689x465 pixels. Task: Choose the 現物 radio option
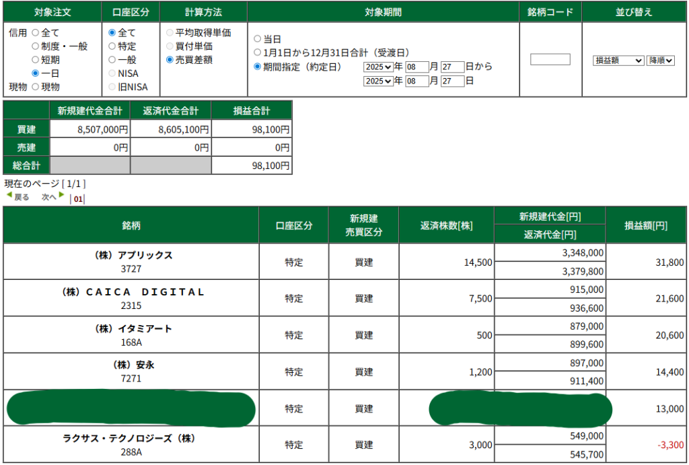[x=35, y=87]
